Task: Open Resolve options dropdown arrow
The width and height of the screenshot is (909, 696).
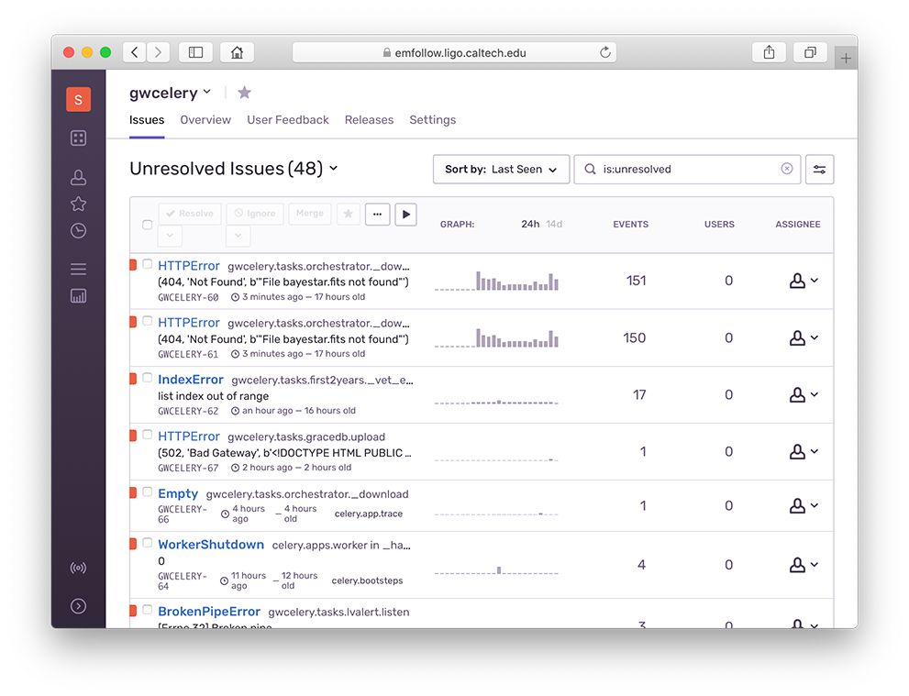Action: (x=170, y=236)
